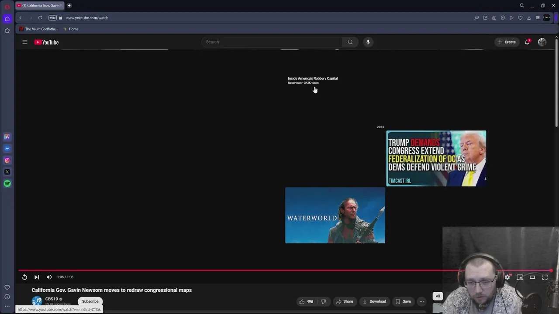Image resolution: width=559 pixels, height=314 pixels.
Task: Search with voice microphone button
Action: tap(368, 42)
